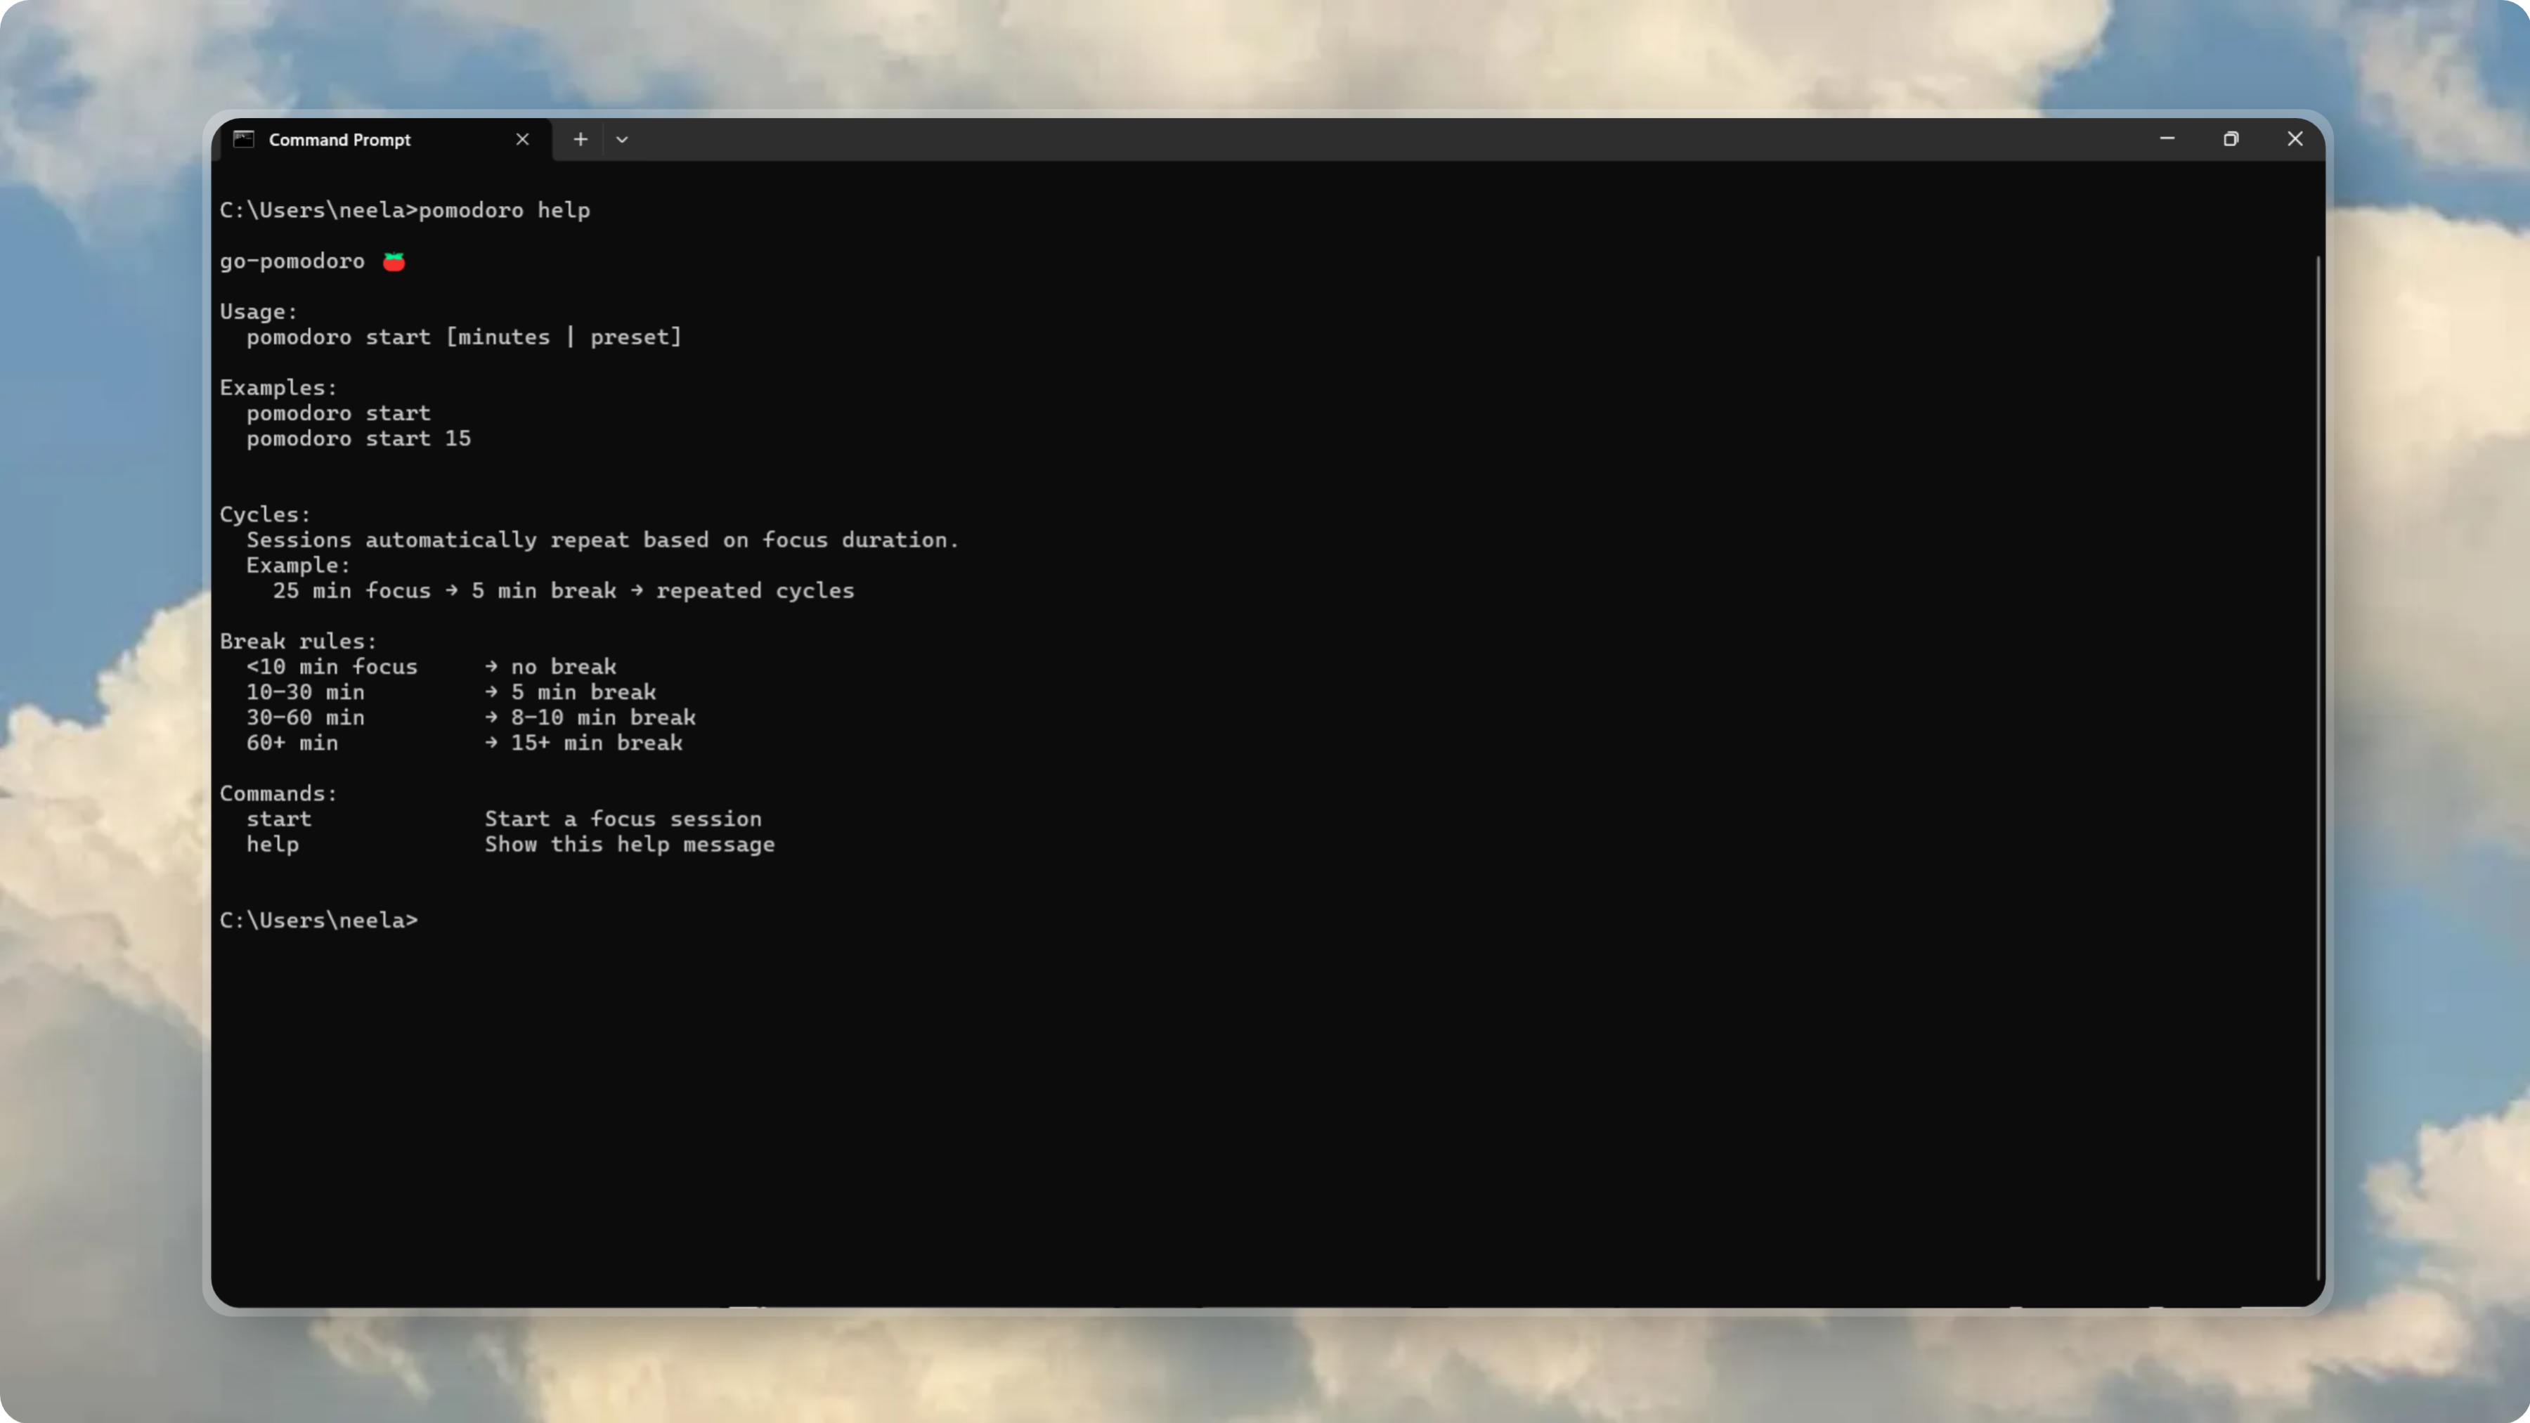This screenshot has width=2530, height=1423.
Task: Click the 'go-pomodoro' program name text
Action: pos(292,260)
